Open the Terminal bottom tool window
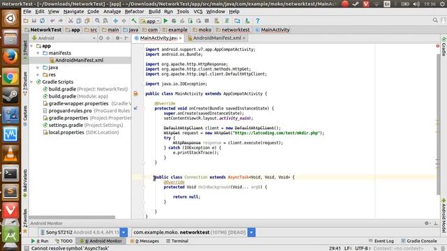The width and height of the screenshot is (447, 251). tap(177, 241)
